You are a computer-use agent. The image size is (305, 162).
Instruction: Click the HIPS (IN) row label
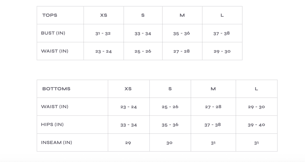[x=52, y=124]
